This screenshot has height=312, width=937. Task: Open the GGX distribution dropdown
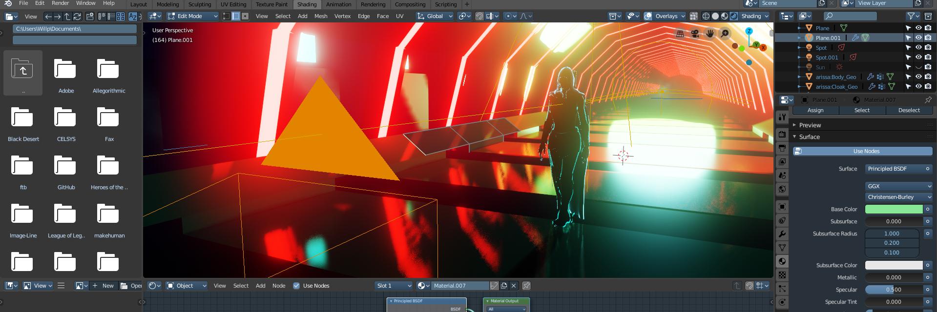(x=899, y=186)
